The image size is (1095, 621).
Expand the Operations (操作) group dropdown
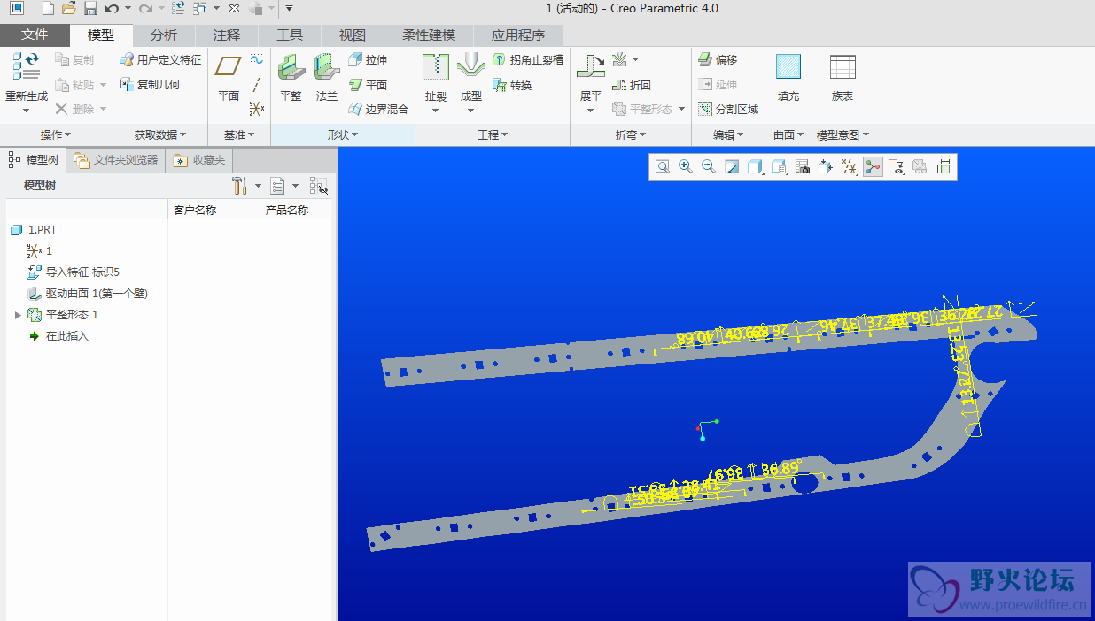(56, 135)
